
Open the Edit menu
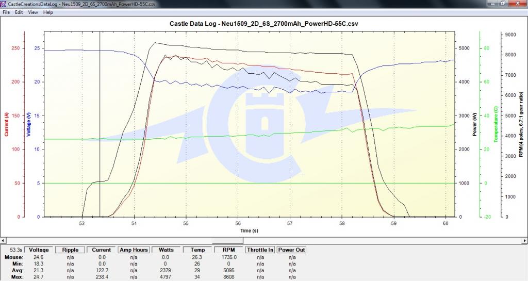[x=19, y=12]
